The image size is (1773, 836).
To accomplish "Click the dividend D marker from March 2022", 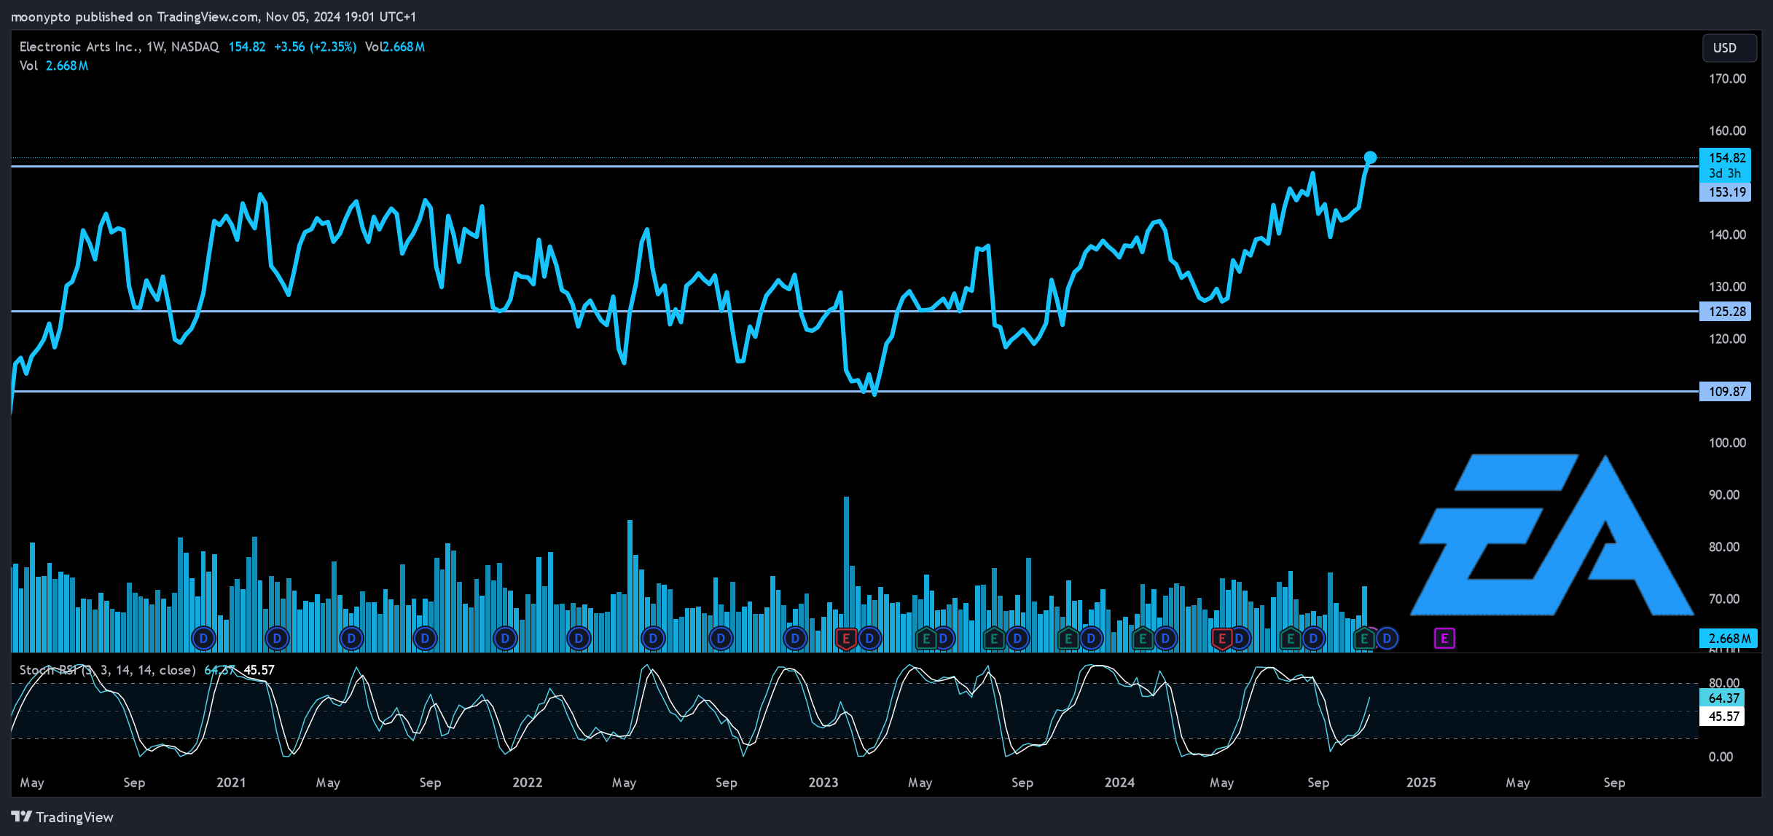I will pyautogui.click(x=579, y=639).
